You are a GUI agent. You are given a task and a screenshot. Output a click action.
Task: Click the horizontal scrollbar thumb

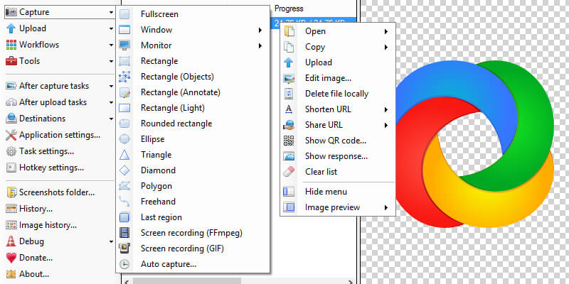click(x=187, y=281)
